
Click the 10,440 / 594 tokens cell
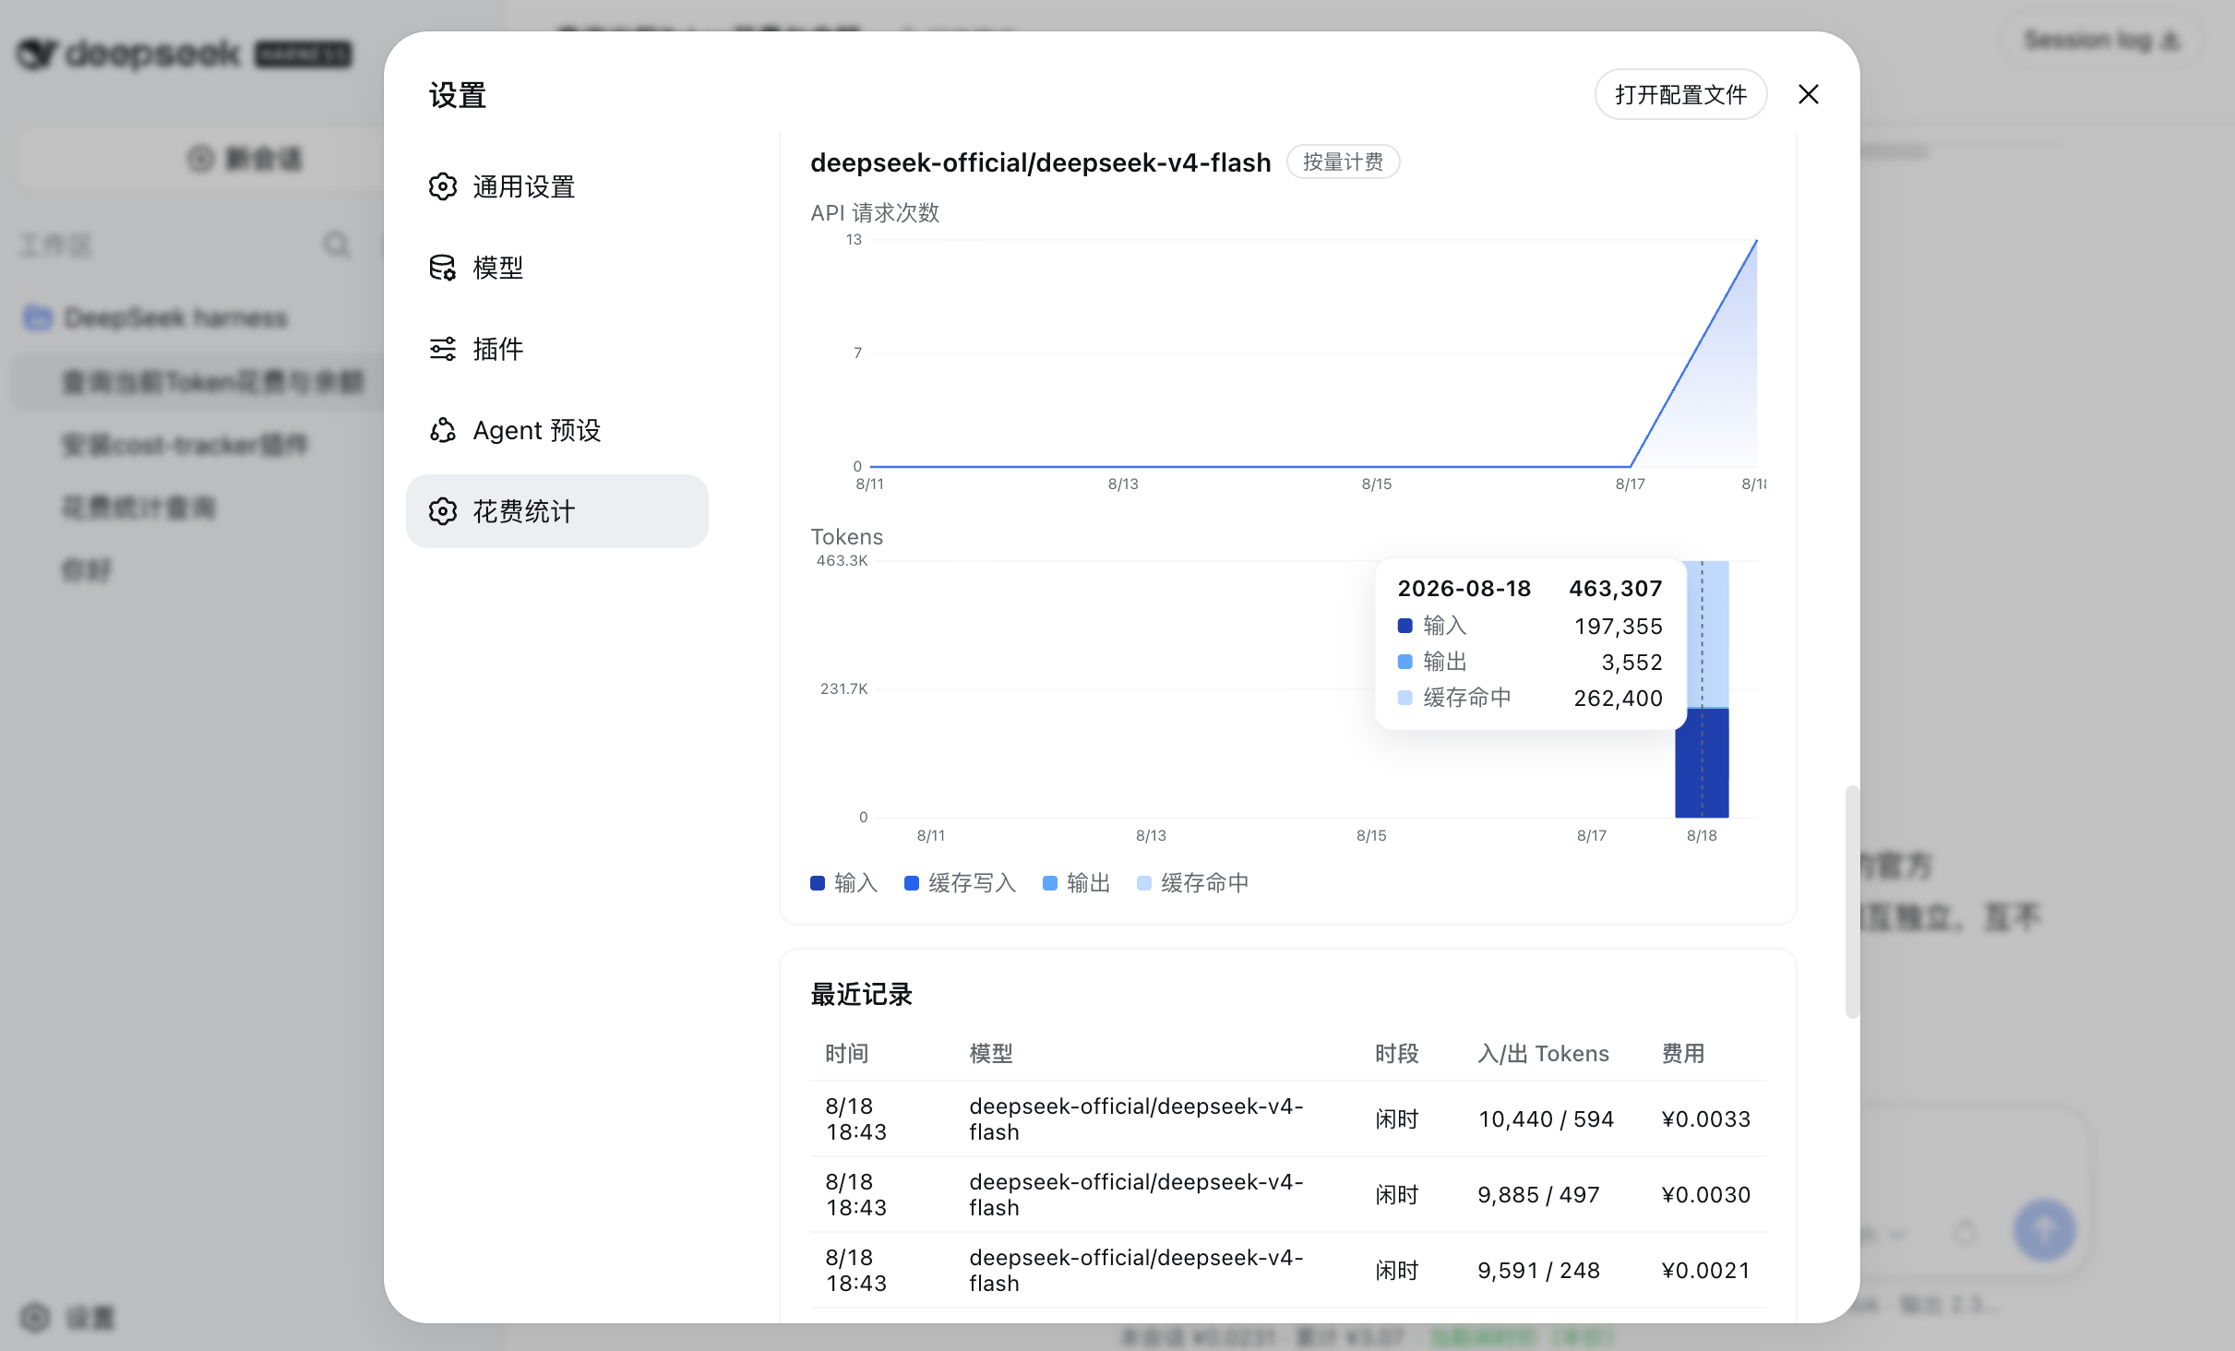(x=1546, y=1119)
